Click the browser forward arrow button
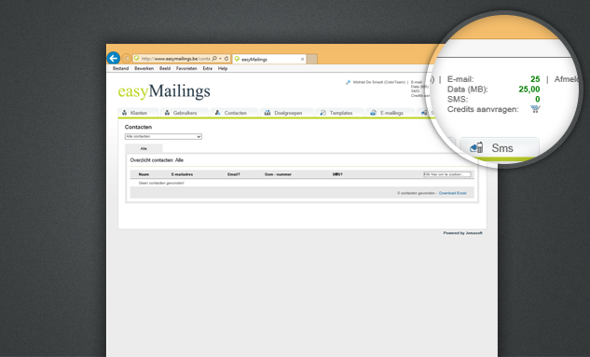This screenshot has height=357, width=590. (x=127, y=59)
